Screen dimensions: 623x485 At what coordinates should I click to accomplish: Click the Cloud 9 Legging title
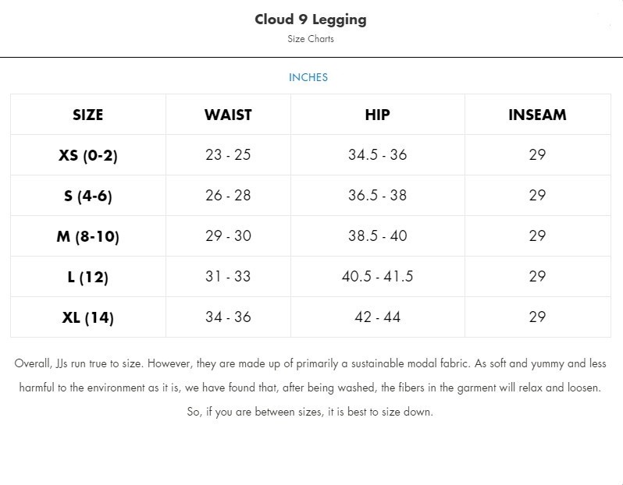[x=311, y=19]
